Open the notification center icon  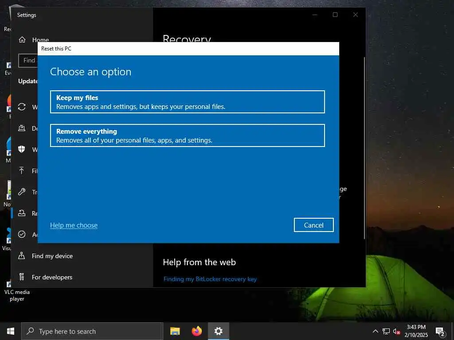tap(440, 332)
